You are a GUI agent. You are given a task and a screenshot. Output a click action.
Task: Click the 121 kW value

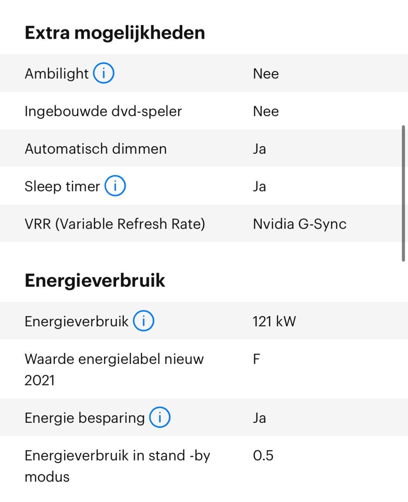[x=274, y=321]
